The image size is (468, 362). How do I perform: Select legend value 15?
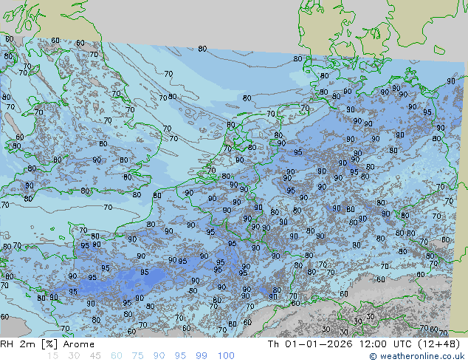[x=53, y=356]
